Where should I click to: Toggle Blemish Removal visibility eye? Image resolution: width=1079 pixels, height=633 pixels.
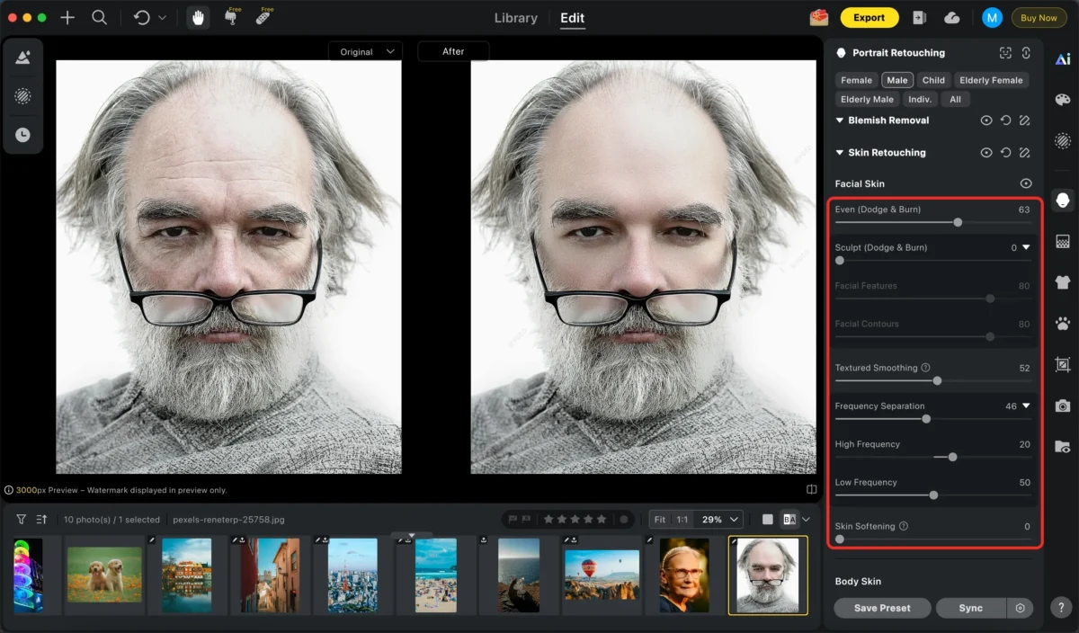point(986,120)
